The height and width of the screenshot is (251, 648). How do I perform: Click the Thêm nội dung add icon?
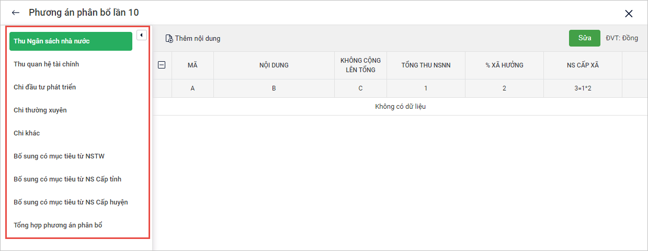click(169, 39)
